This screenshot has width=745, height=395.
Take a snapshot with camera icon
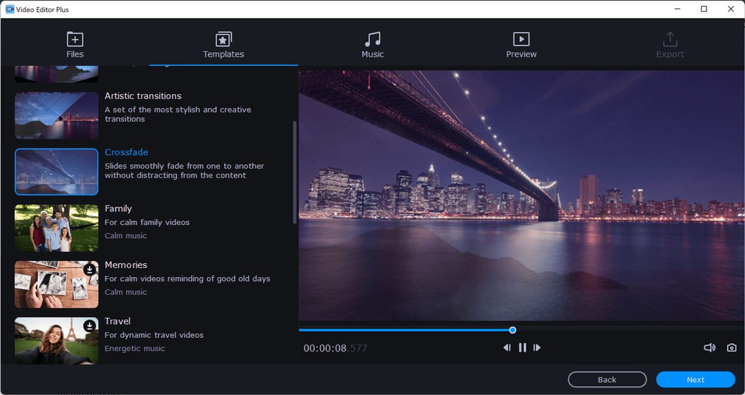pos(732,348)
